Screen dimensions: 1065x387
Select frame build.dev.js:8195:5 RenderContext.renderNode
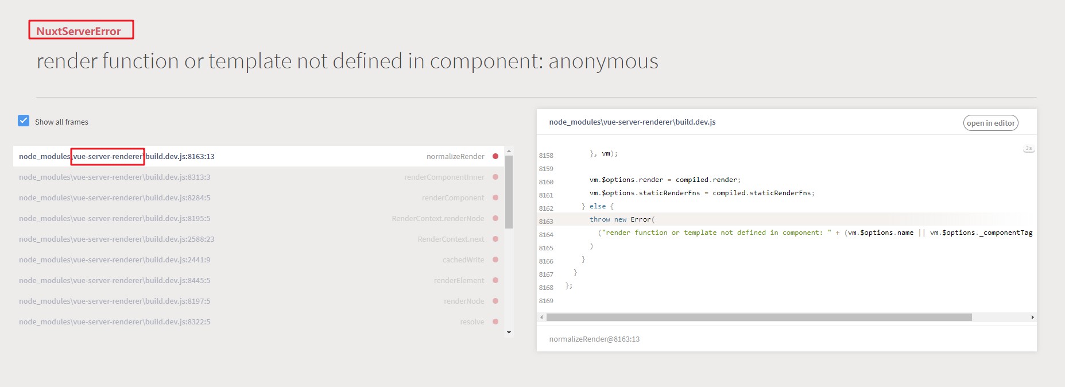click(x=258, y=218)
